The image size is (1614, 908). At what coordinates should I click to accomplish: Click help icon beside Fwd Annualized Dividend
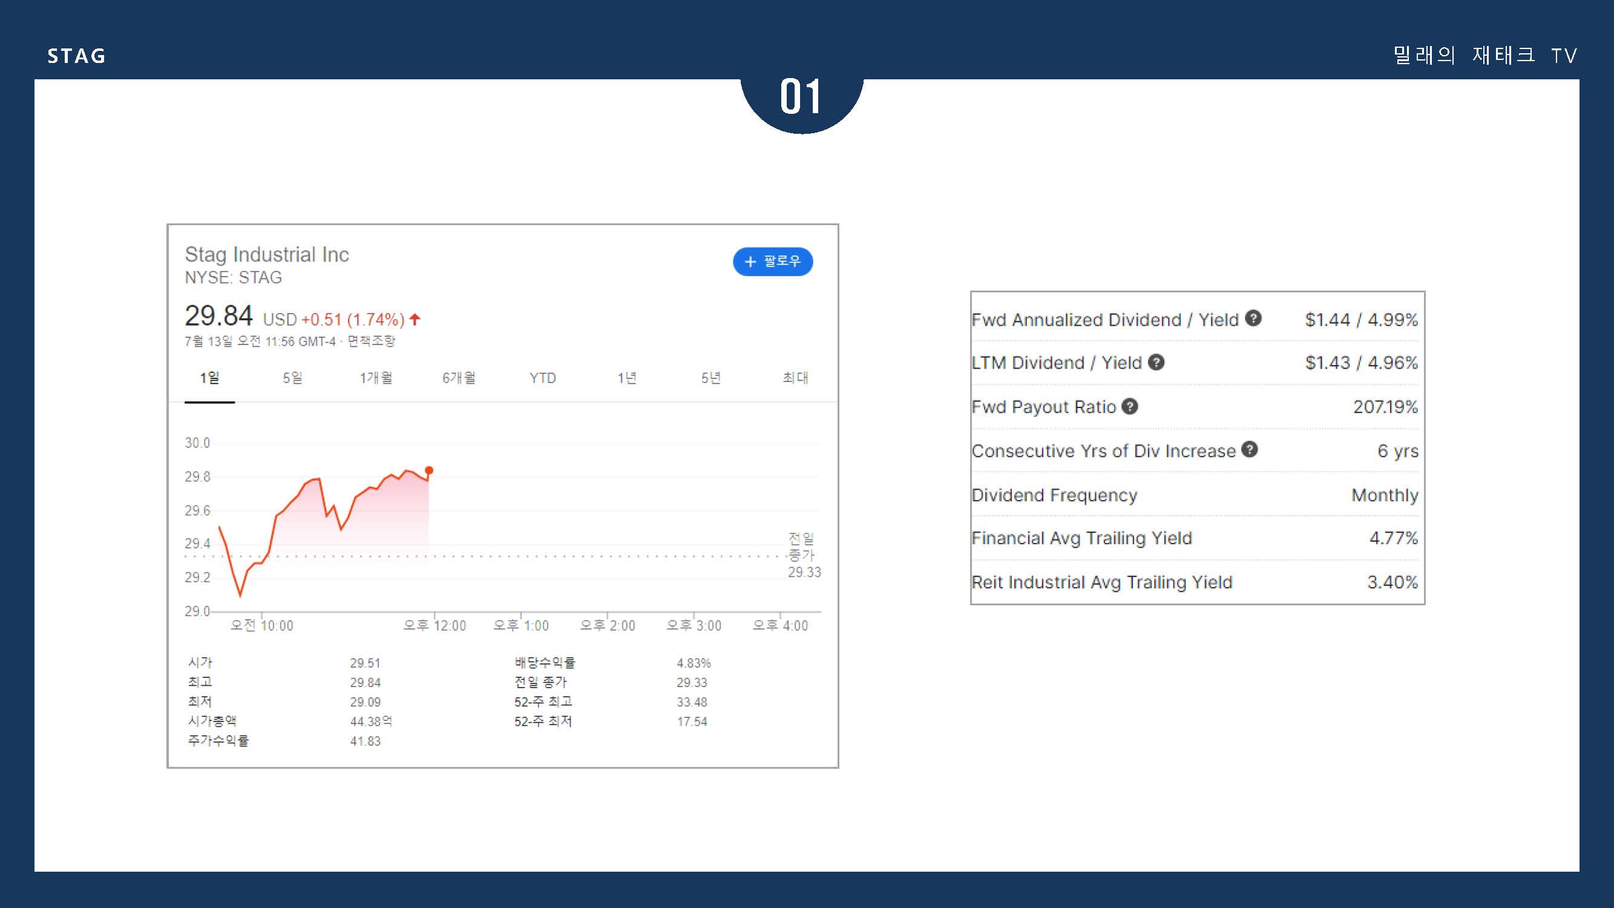[x=1253, y=318]
